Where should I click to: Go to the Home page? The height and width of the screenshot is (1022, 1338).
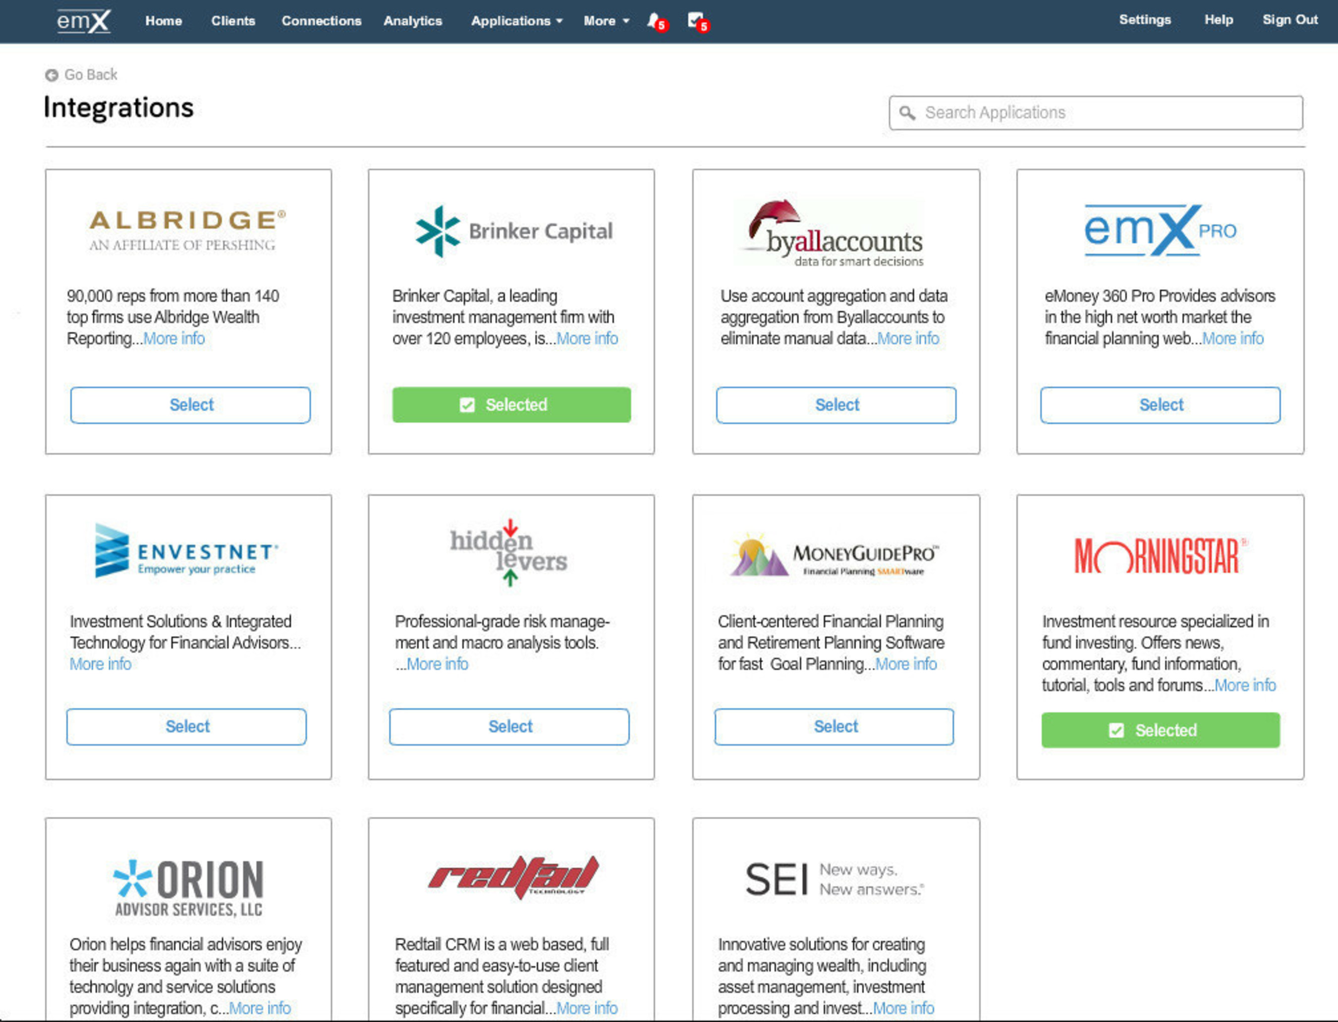164,21
